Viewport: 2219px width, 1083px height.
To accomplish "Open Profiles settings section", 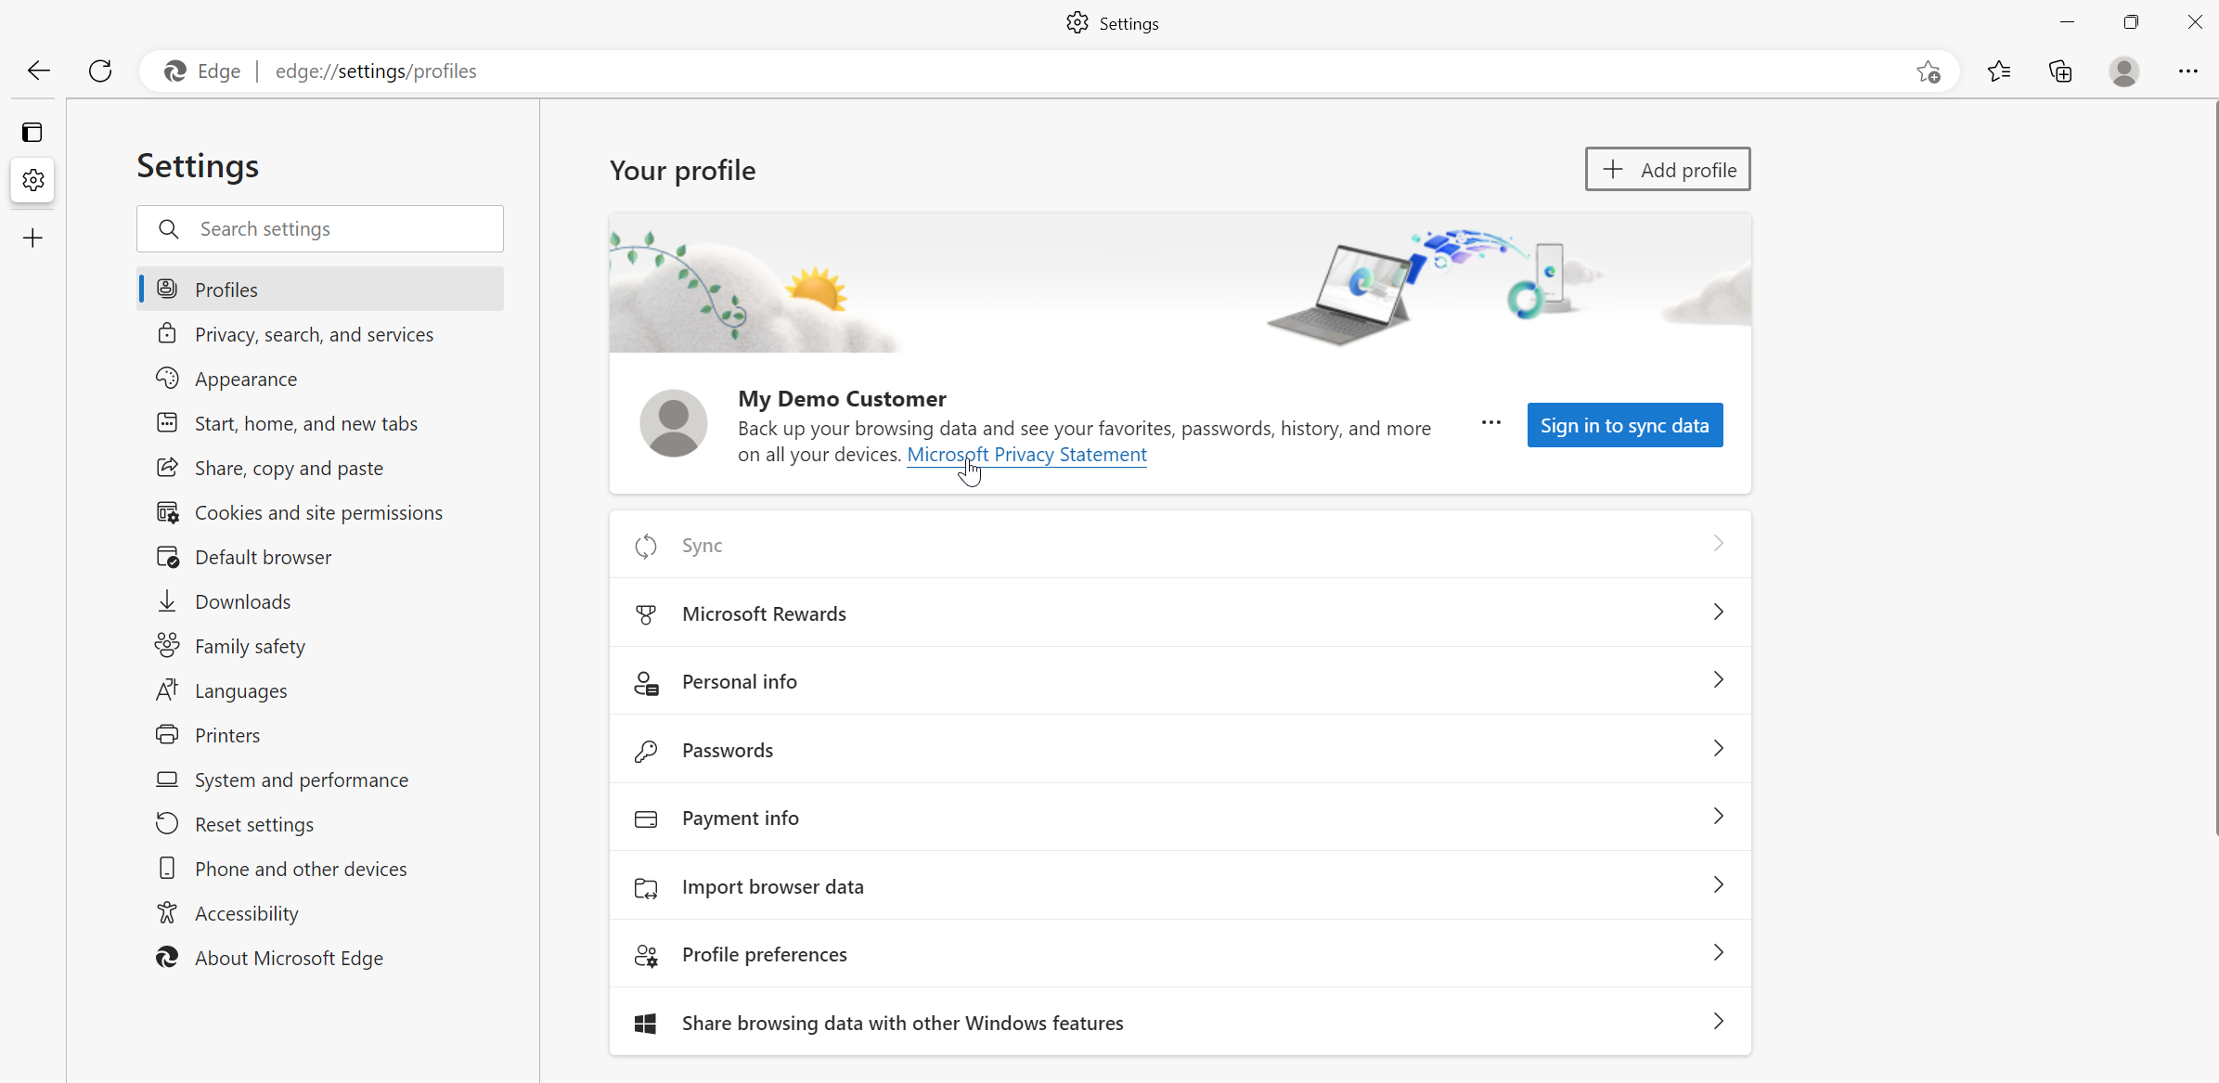I will [x=320, y=289].
